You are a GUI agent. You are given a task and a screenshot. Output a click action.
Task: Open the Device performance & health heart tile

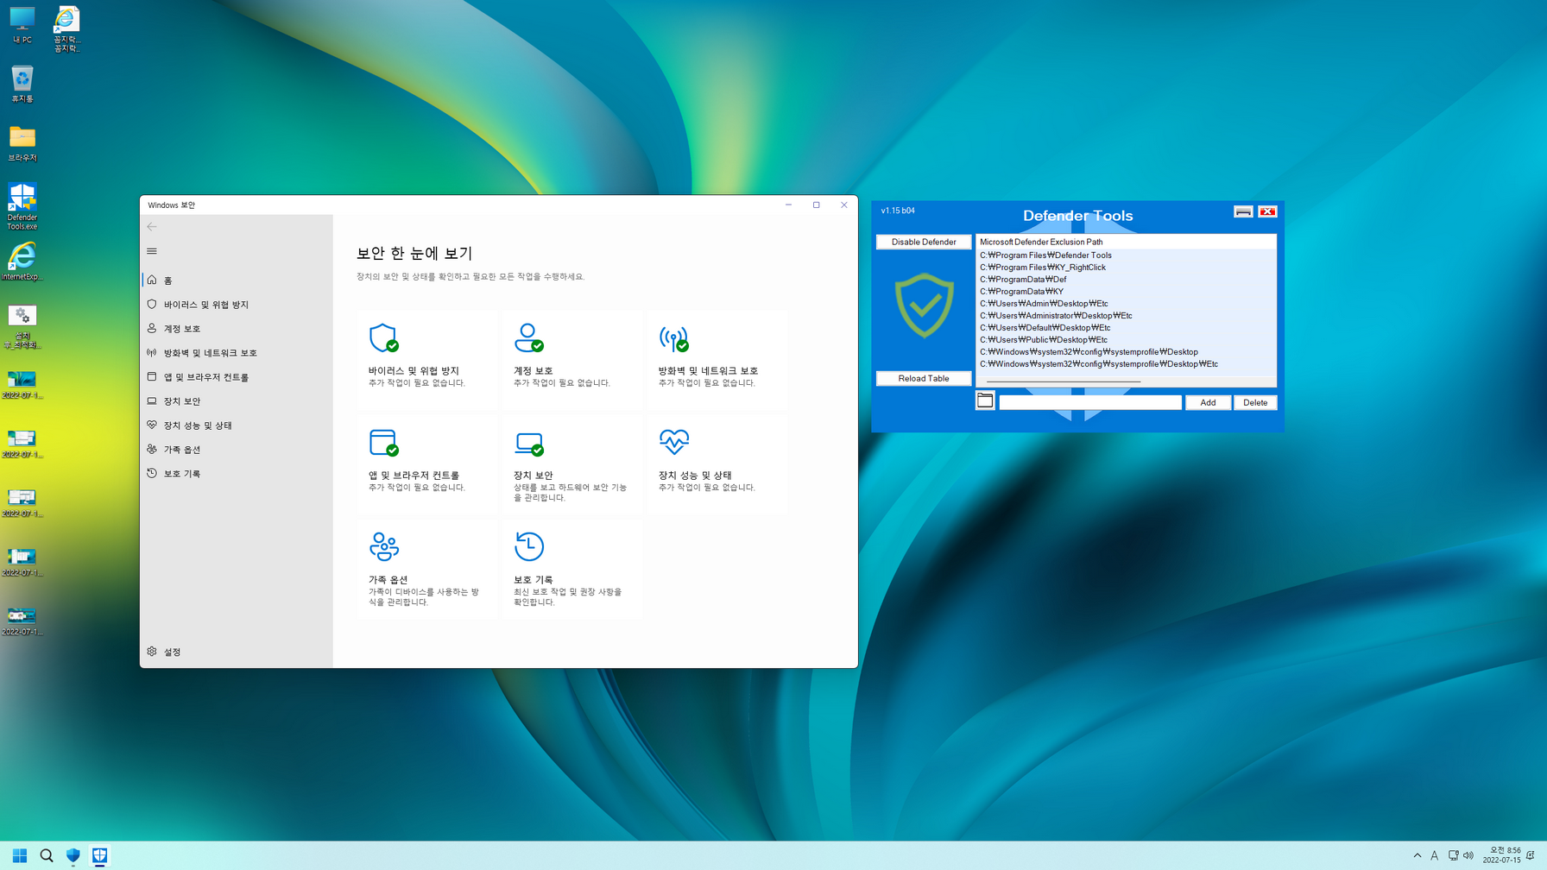point(717,463)
